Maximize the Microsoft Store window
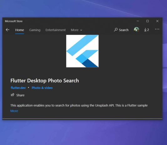This screenshot has width=167, height=145. 148,21
